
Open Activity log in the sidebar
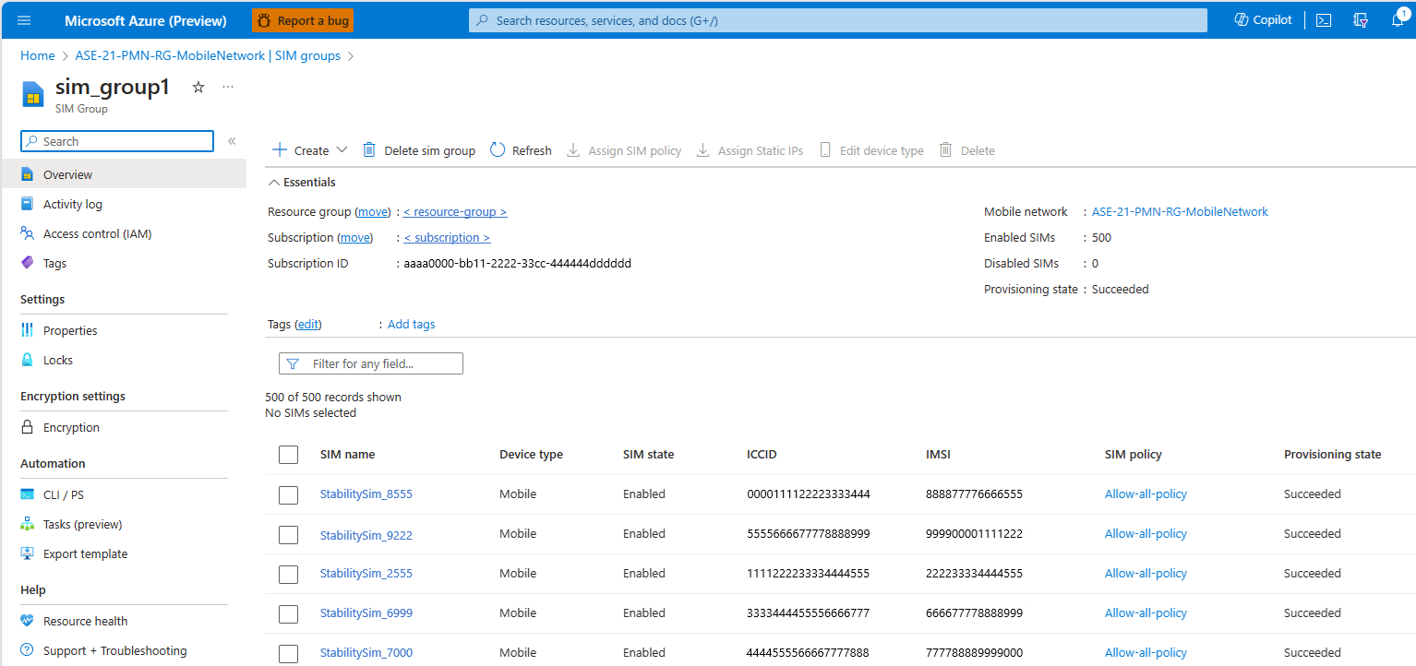coord(72,204)
